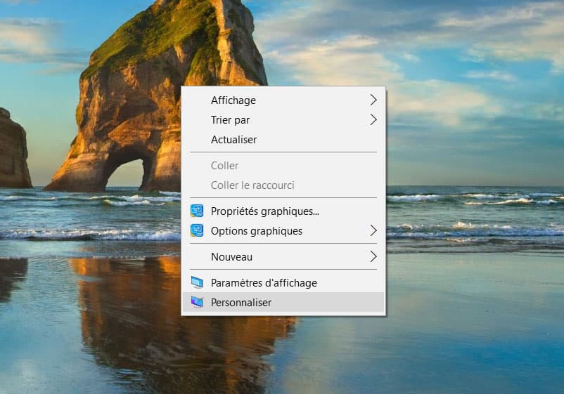Viewport: 564px width, 394px height.
Task: Click the disabled Coller le raccourci entry
Action: pos(252,185)
